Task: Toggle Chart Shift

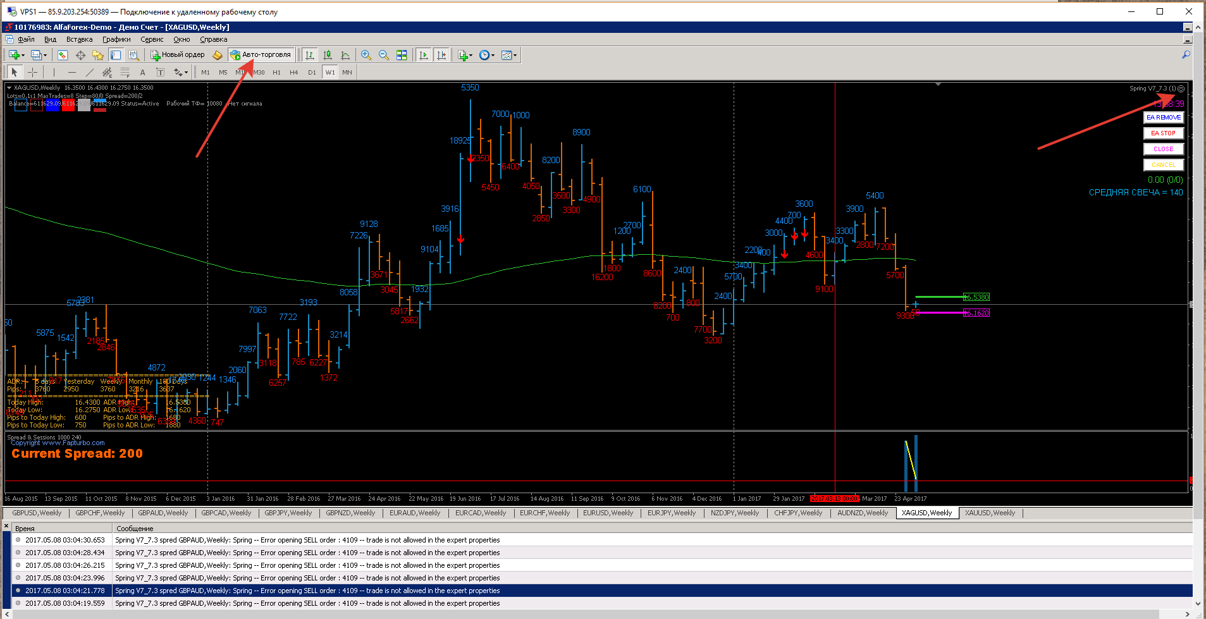Action: [x=441, y=55]
